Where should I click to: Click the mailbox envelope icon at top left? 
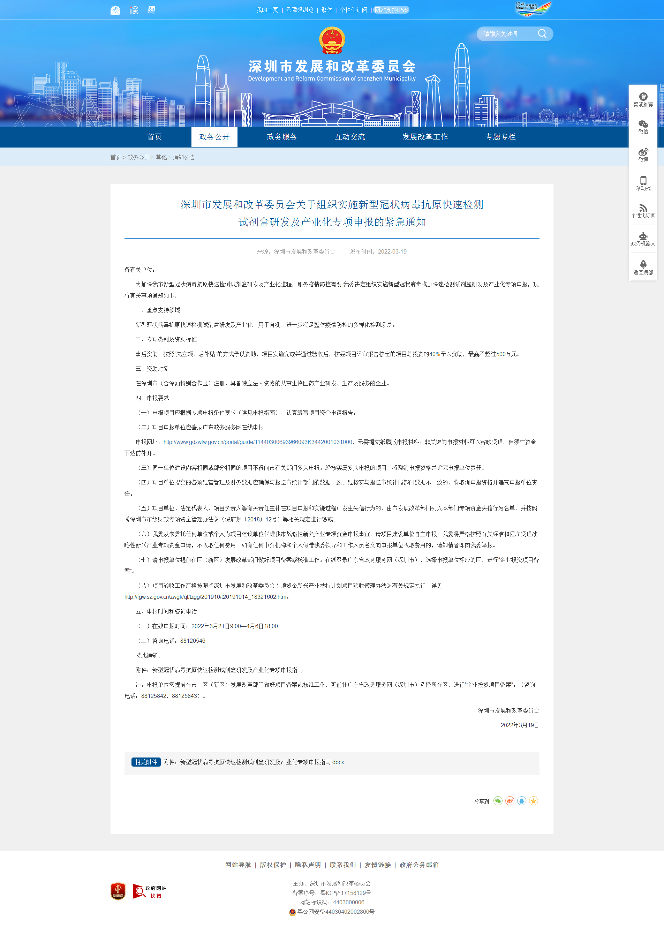(116, 10)
